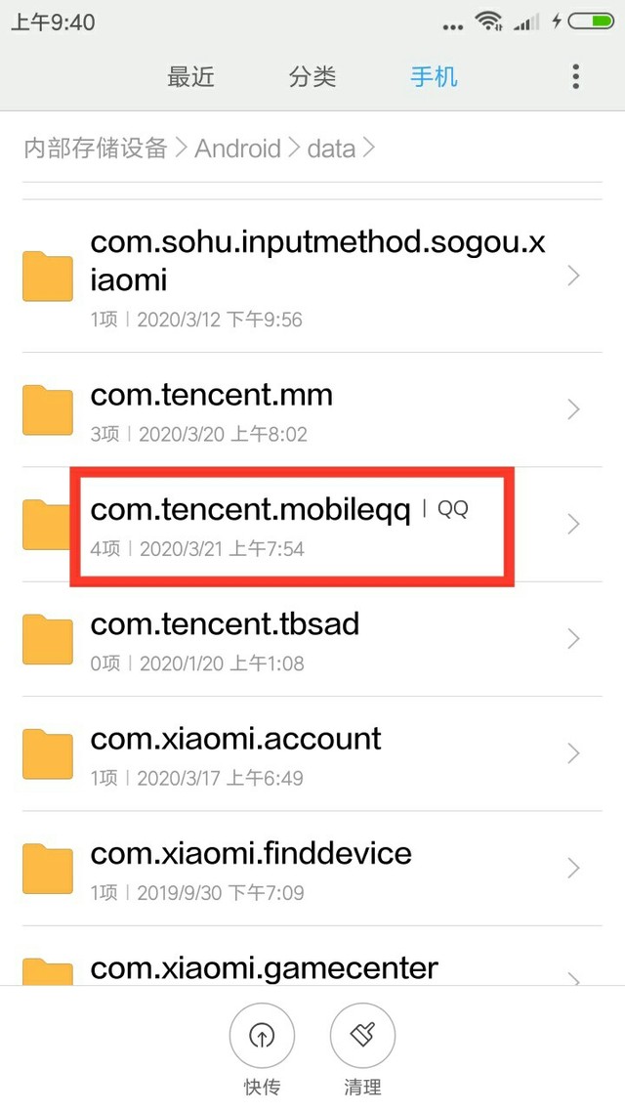Screen dimensions: 625x1112
Task: Tap the com.tencent.mm folder icon
Action: pos(48,409)
